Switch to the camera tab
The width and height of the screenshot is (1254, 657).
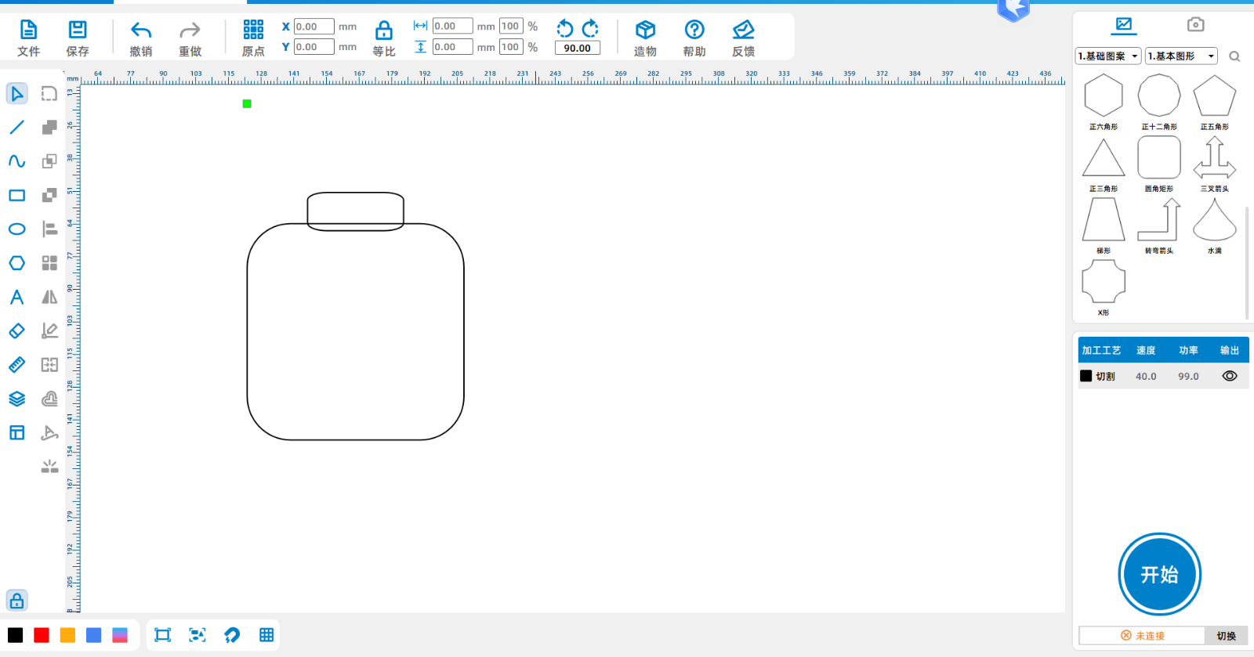click(x=1194, y=25)
